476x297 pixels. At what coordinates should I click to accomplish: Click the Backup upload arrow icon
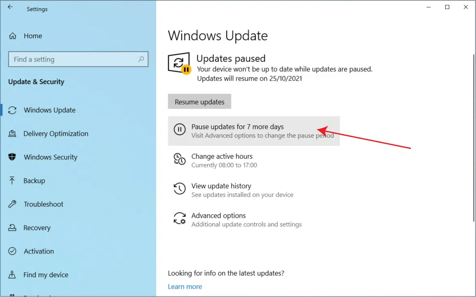tap(12, 181)
